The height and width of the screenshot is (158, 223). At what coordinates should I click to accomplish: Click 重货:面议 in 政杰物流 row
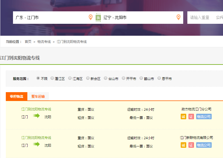click(x=86, y=109)
